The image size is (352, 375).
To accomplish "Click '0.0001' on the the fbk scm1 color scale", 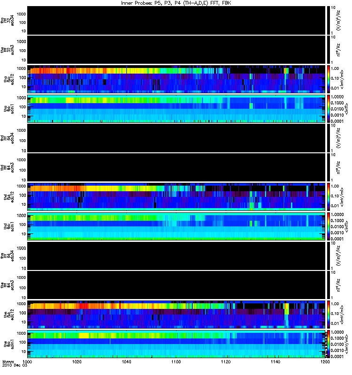I will tap(337, 356).
